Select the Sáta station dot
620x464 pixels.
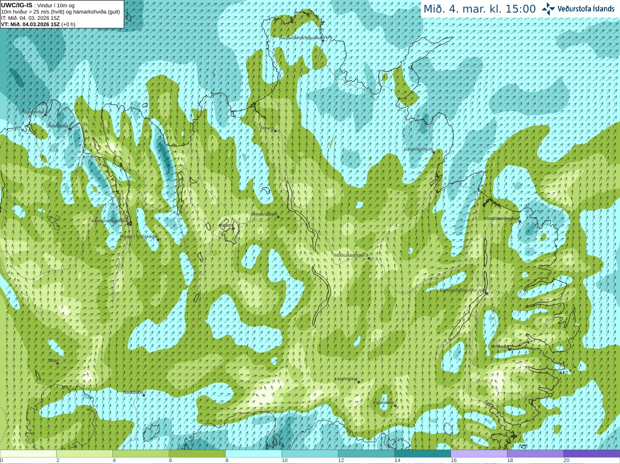58,363
